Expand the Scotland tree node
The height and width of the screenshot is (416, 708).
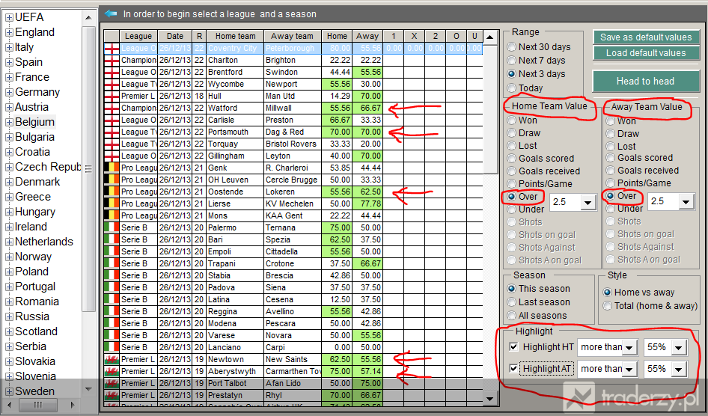9,331
